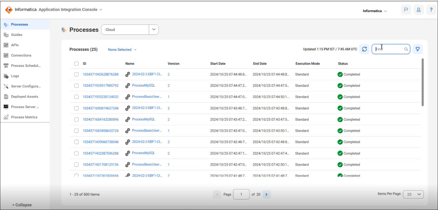This screenshot has width=438, height=210.
Task: Open process ID 1034371683458633728 link
Action: click(x=101, y=131)
